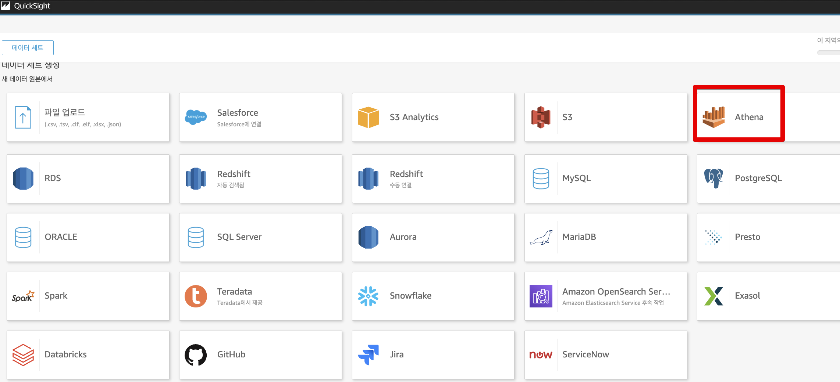Click the Aurora blue icon

point(368,237)
